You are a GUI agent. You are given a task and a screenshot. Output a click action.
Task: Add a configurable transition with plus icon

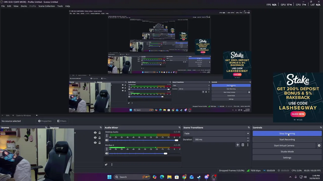237,145
